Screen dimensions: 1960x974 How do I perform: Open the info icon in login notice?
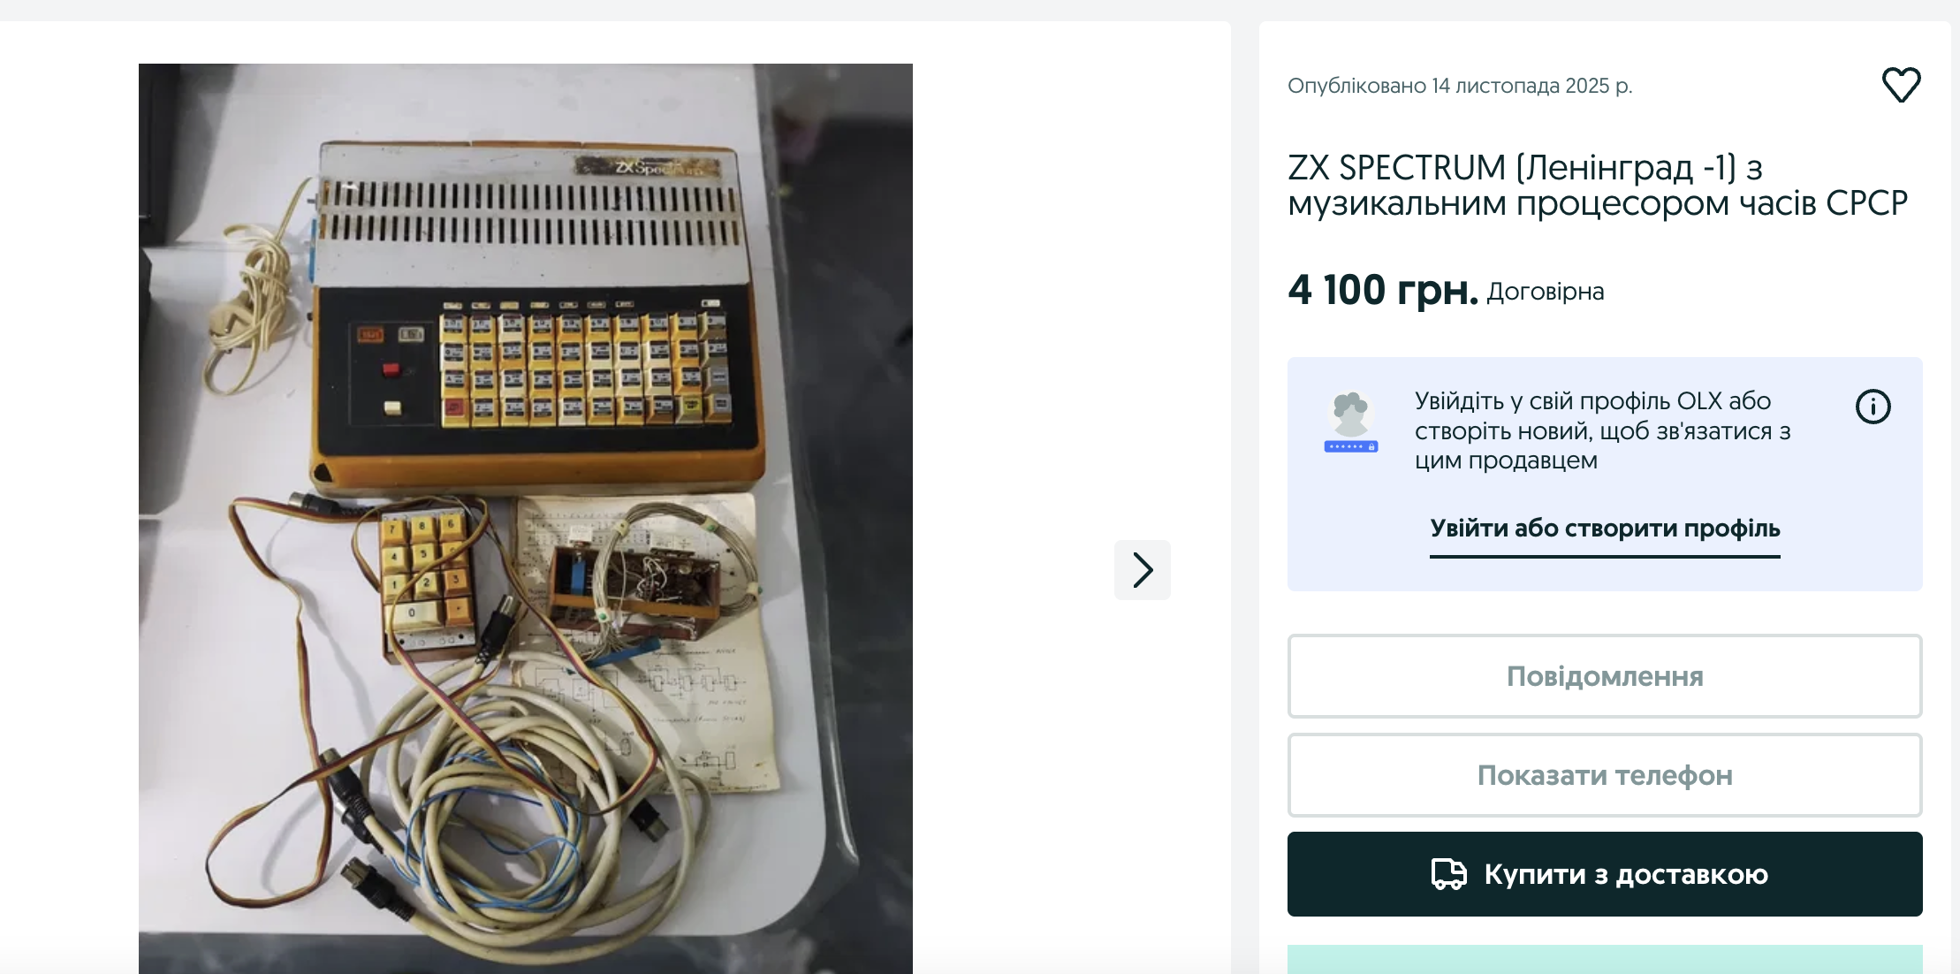(1873, 407)
